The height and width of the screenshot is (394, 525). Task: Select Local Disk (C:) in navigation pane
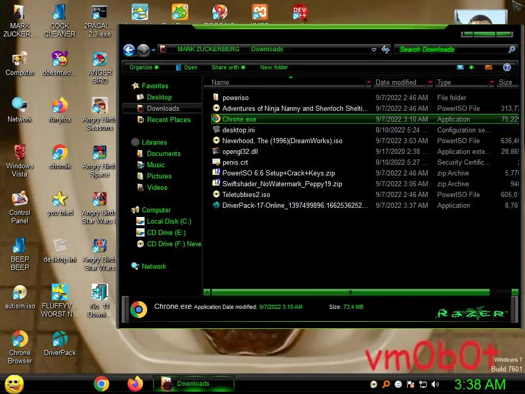coord(169,221)
